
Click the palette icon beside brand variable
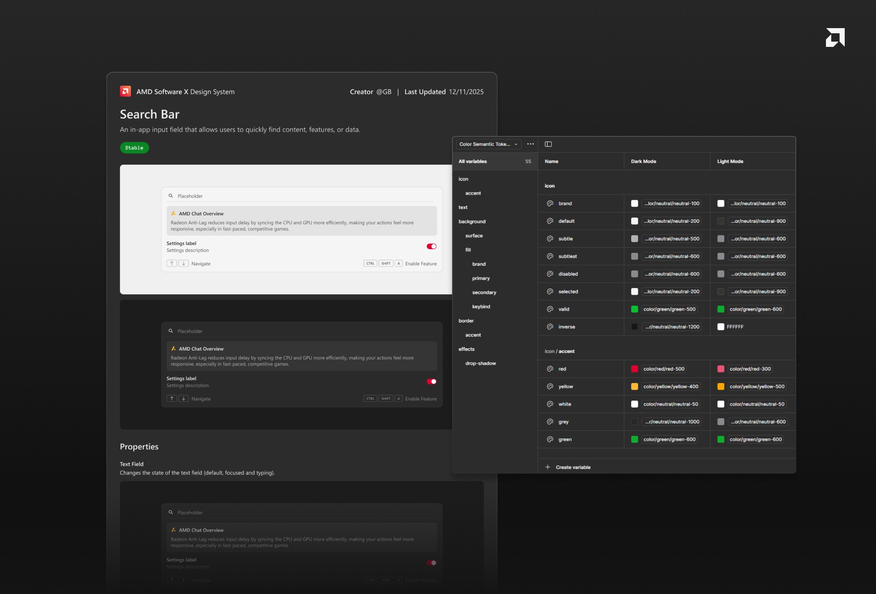[550, 204]
